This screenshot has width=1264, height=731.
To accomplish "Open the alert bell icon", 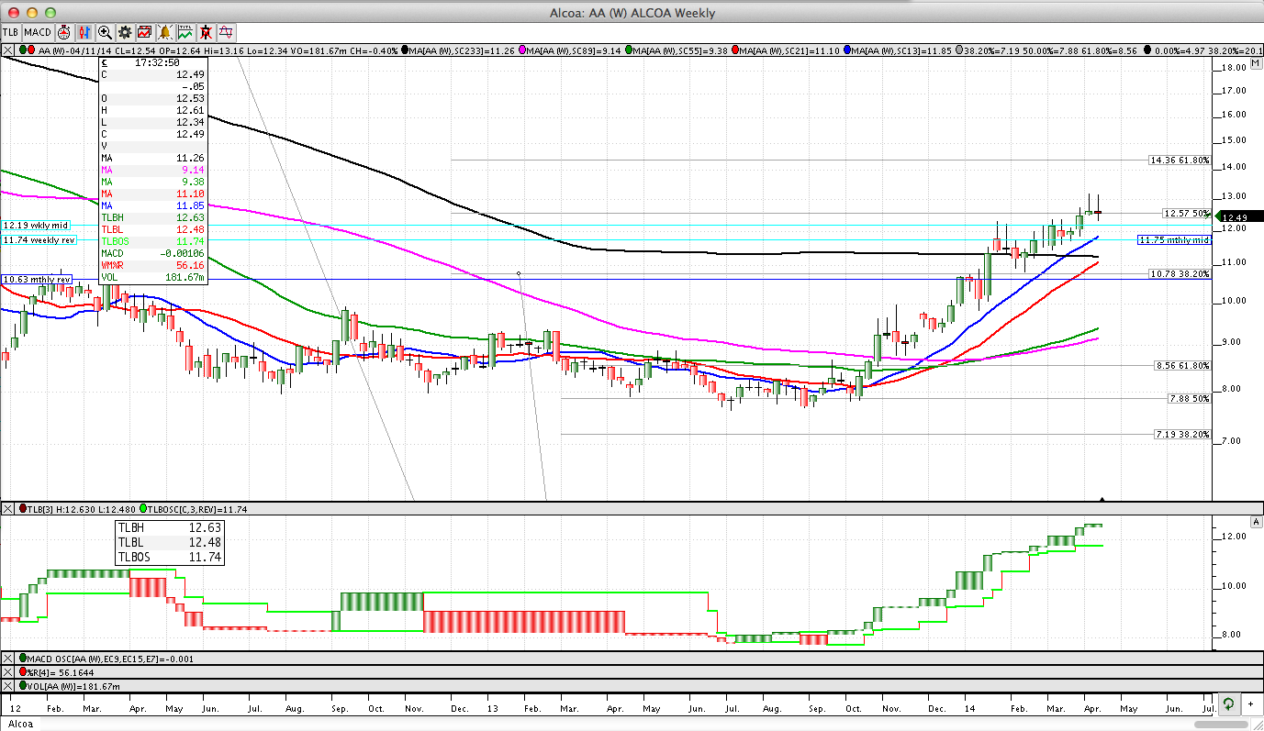I will coord(165,32).
